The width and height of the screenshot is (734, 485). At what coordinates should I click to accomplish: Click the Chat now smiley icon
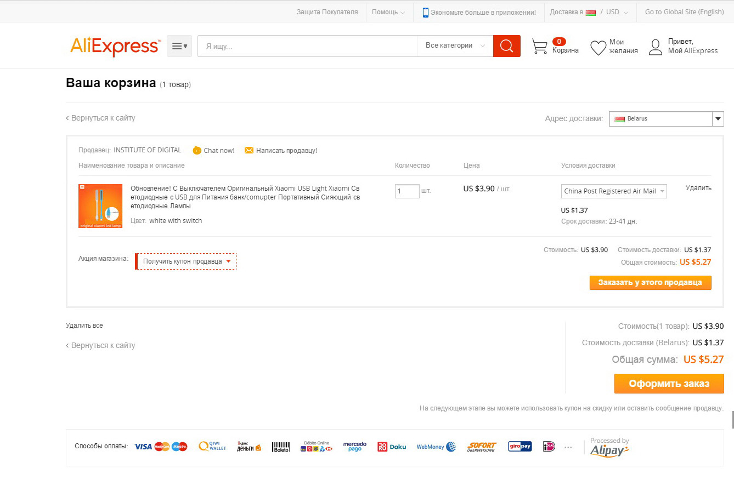click(x=197, y=150)
